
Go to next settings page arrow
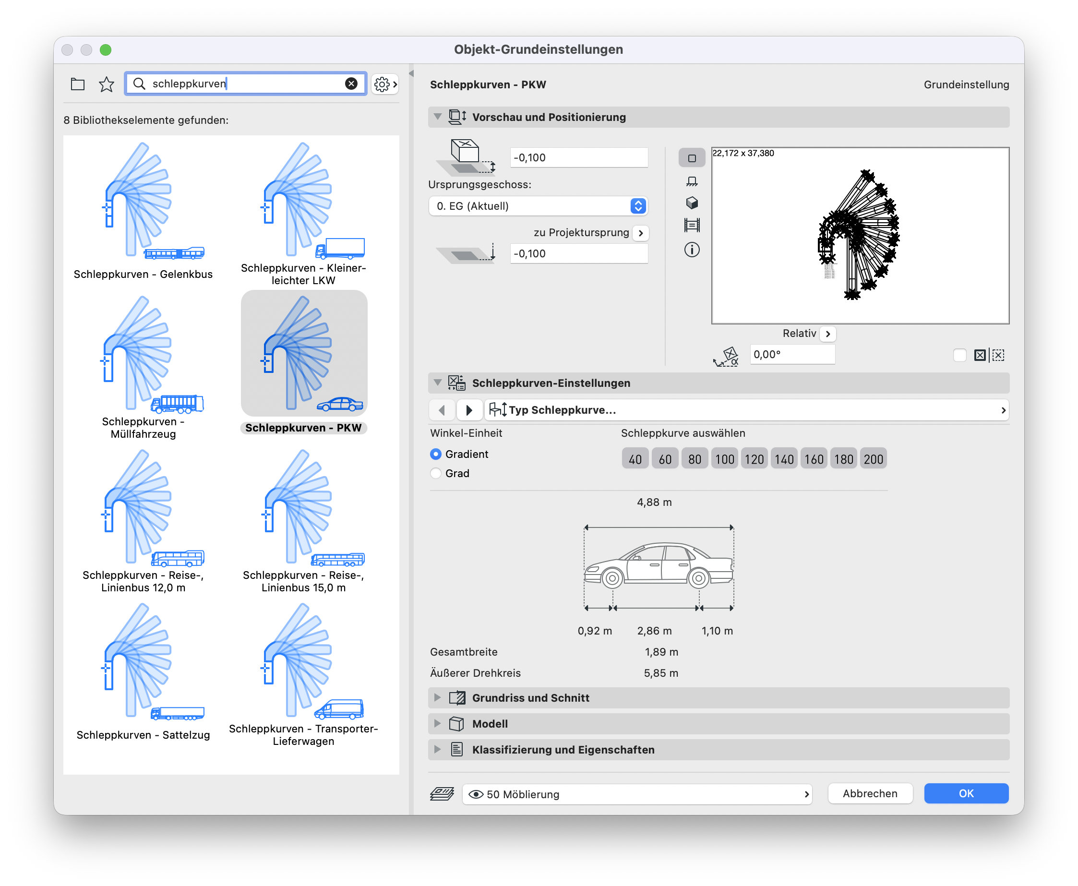click(468, 410)
